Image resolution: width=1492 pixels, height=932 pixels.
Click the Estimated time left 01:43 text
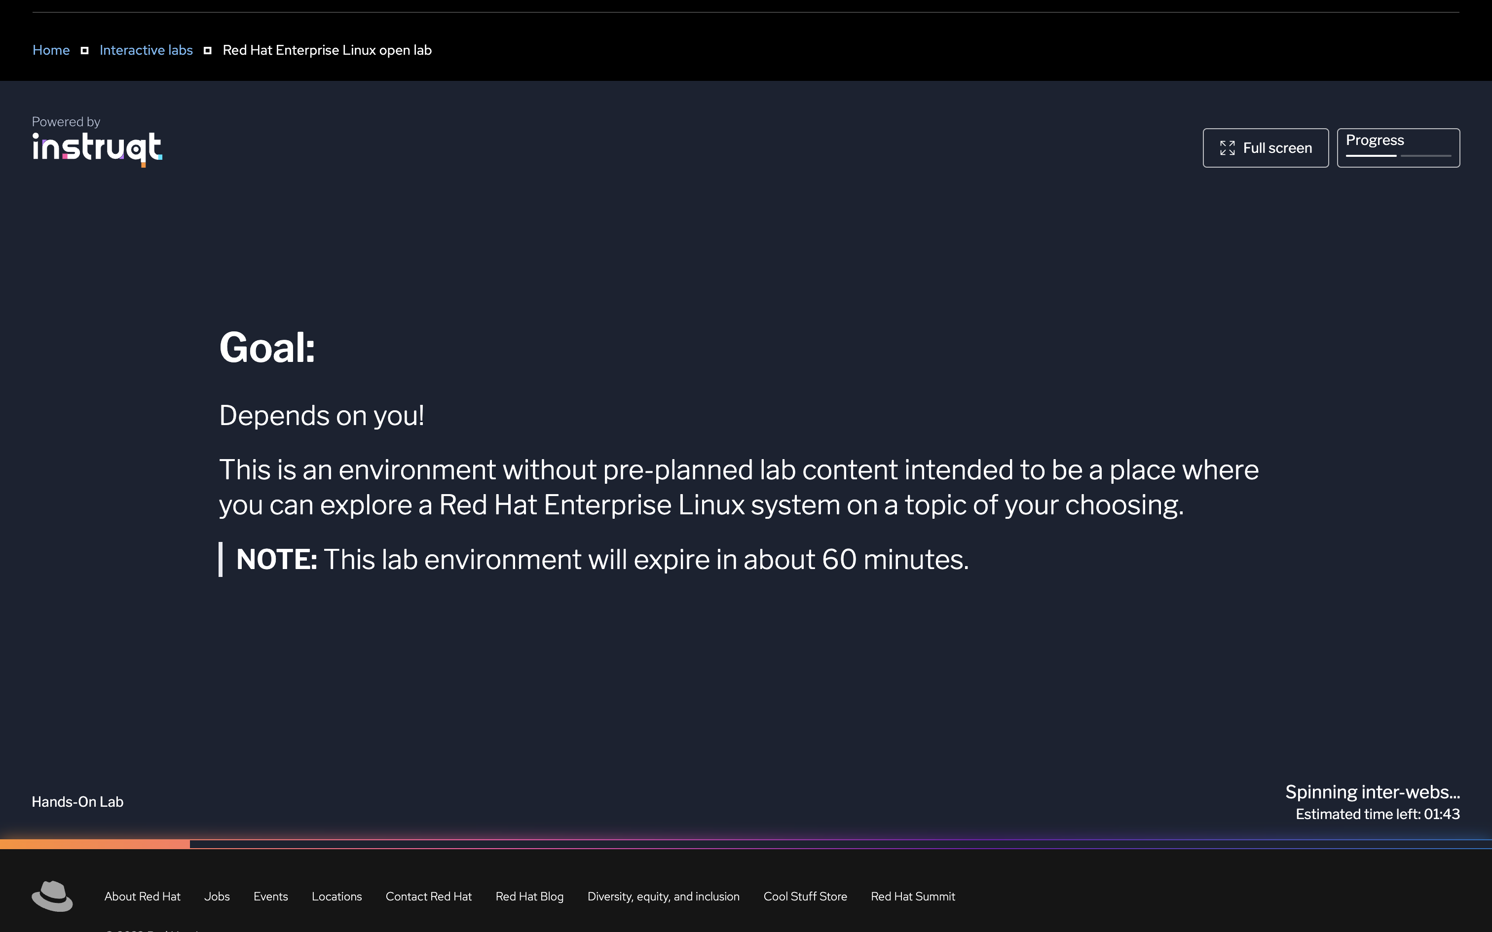(1378, 814)
